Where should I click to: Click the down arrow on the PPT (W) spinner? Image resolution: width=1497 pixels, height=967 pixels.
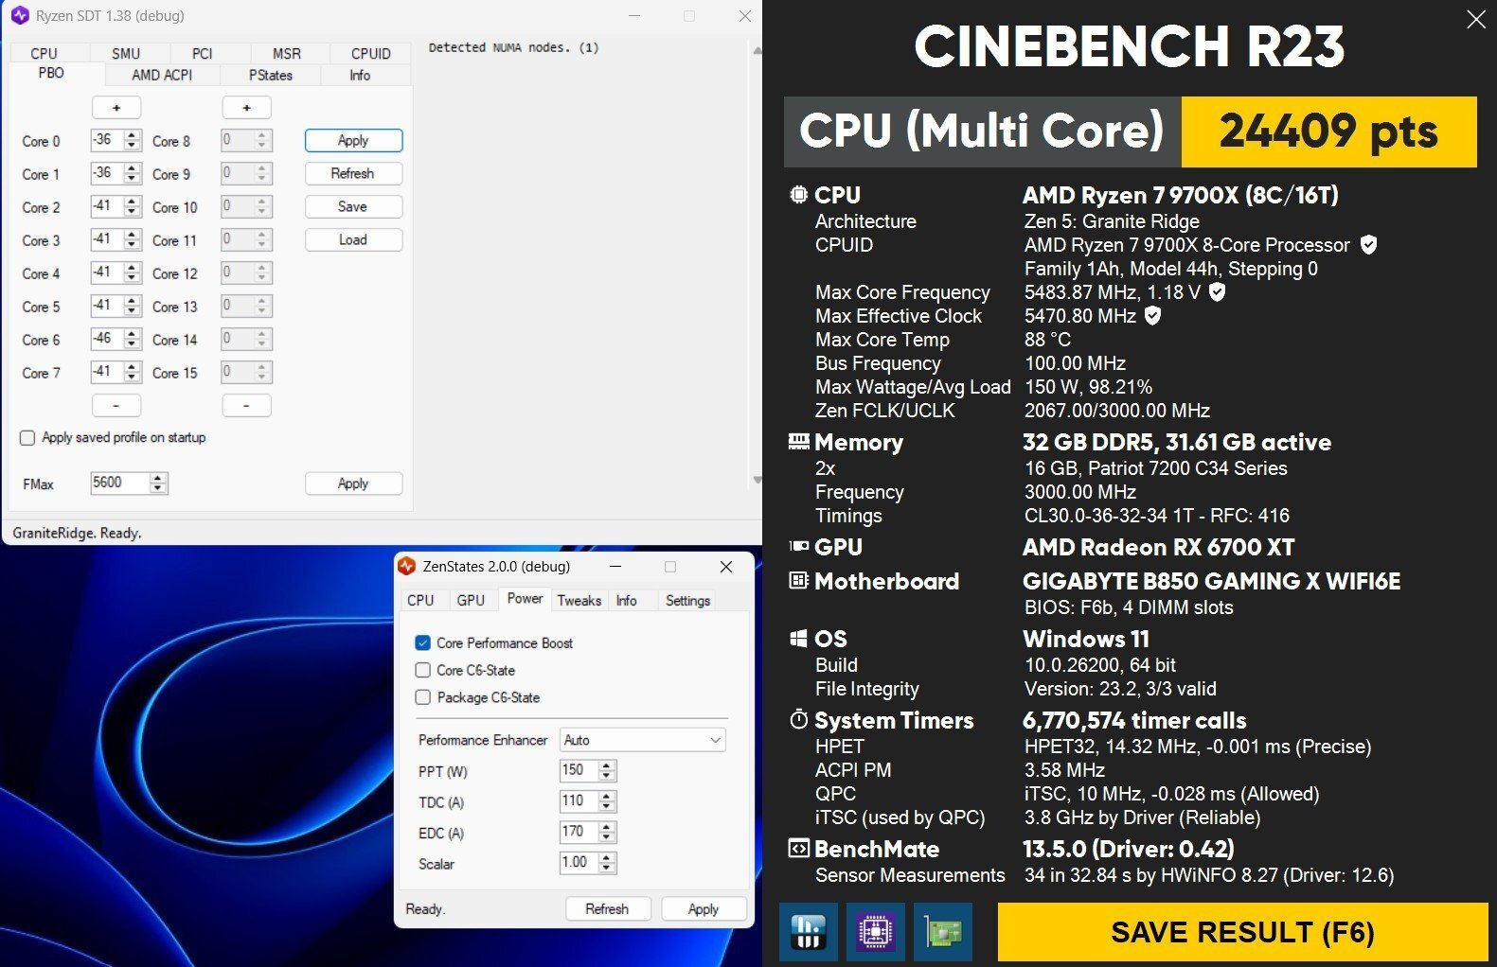click(x=608, y=777)
